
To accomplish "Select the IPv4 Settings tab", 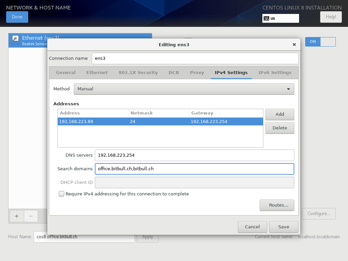I will point(231,73).
